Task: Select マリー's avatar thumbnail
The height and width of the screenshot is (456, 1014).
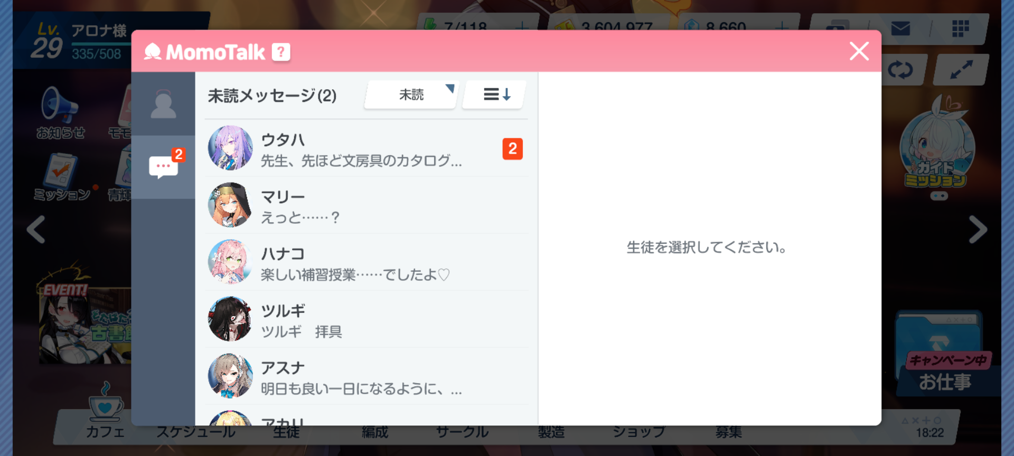Action: 230,205
